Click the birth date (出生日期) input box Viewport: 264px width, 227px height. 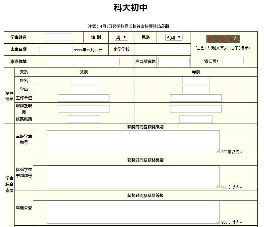tap(56, 49)
